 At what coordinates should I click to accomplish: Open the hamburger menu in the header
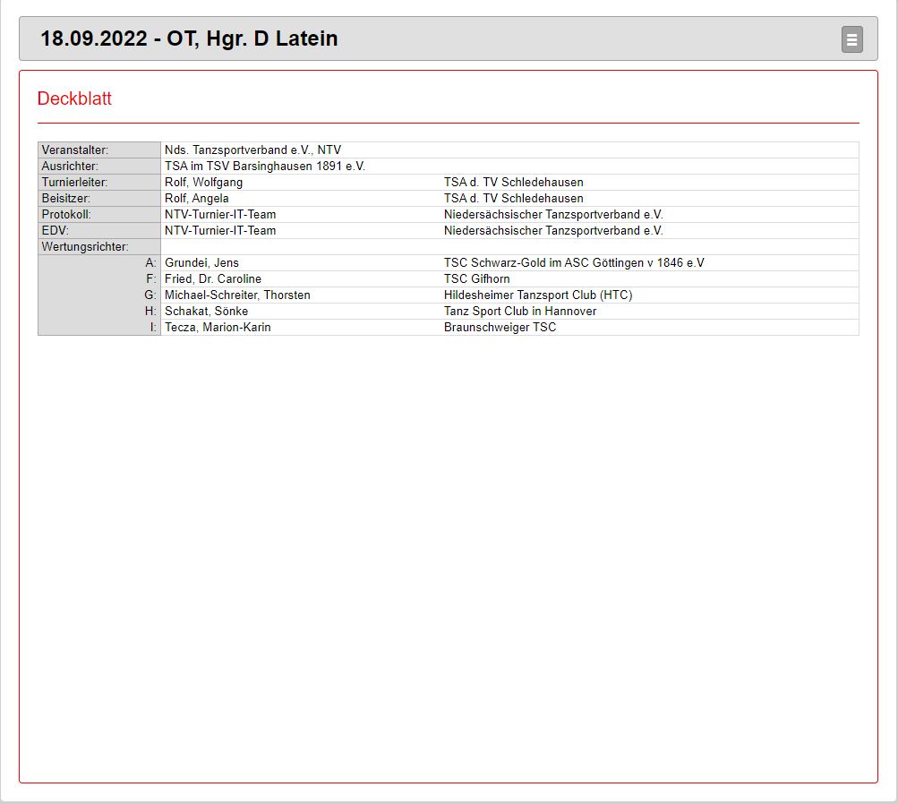(x=851, y=39)
